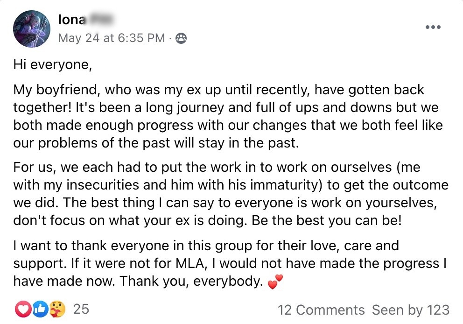
Task: Click the paragraph starting 'I want to thank'
Action: (x=230, y=263)
